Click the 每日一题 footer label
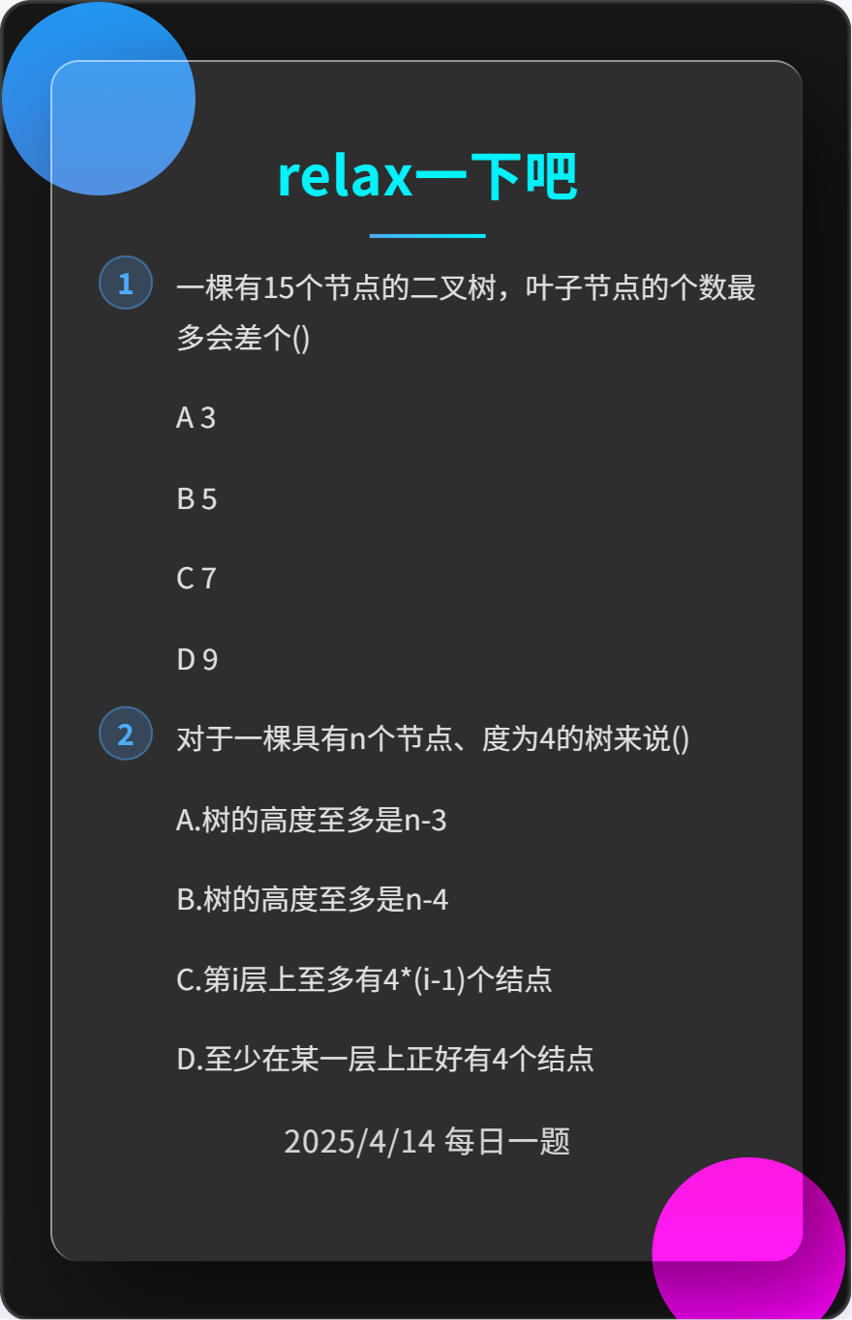The width and height of the screenshot is (852, 1320). point(508,1142)
